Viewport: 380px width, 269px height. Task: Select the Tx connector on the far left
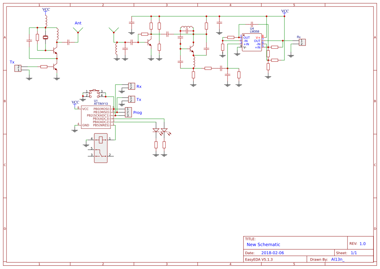pyautogui.click(x=18, y=68)
